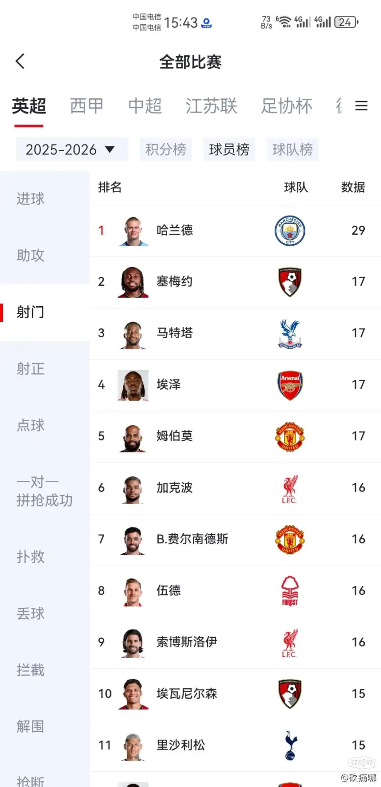The height and width of the screenshot is (787, 381).
Task: Tap player name B.费尔南德斯
Action: [192, 539]
